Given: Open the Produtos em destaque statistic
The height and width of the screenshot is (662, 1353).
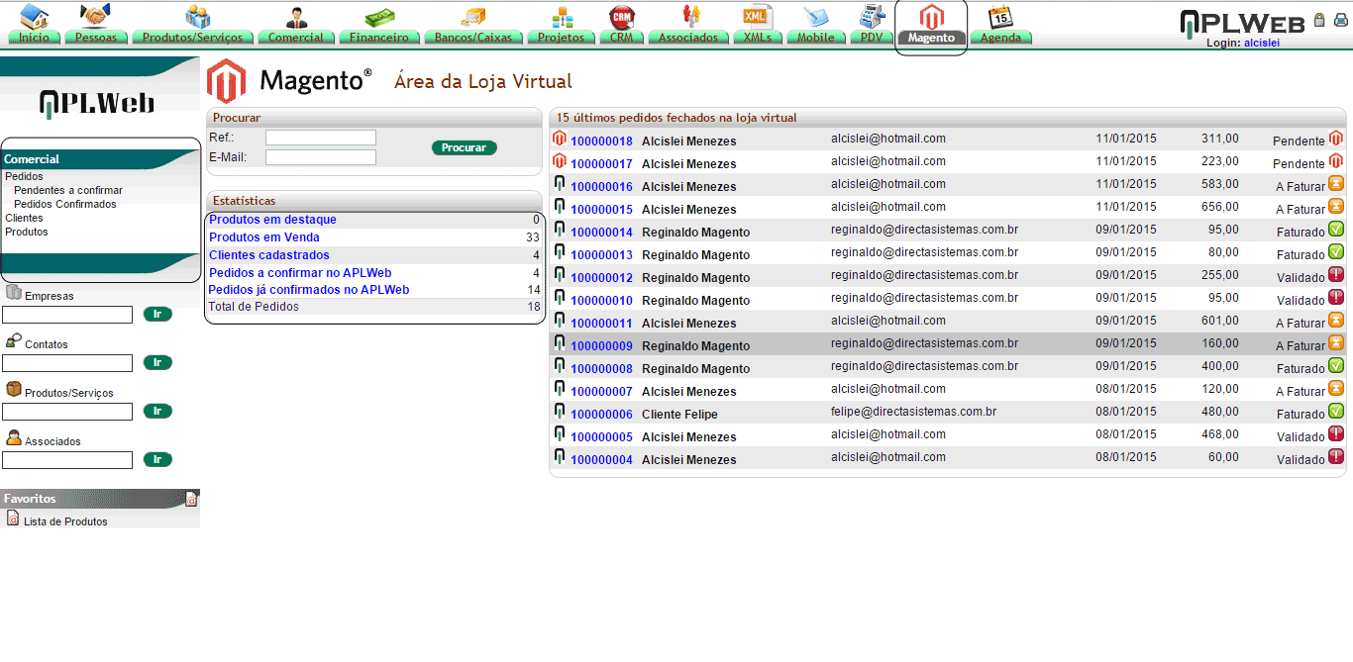Looking at the screenshot, I should coord(272,220).
